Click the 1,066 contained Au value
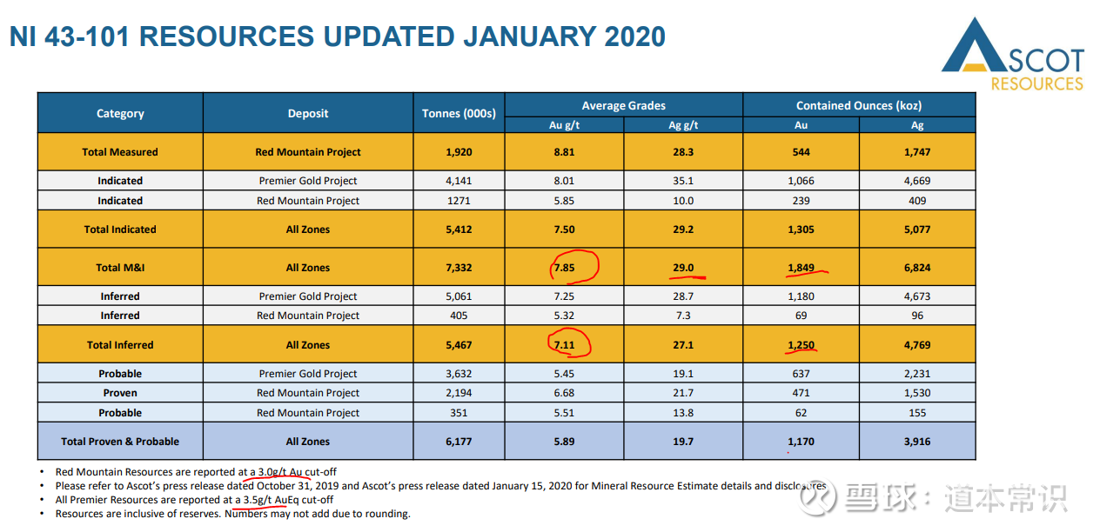The height and width of the screenshot is (532, 1100). (x=801, y=181)
